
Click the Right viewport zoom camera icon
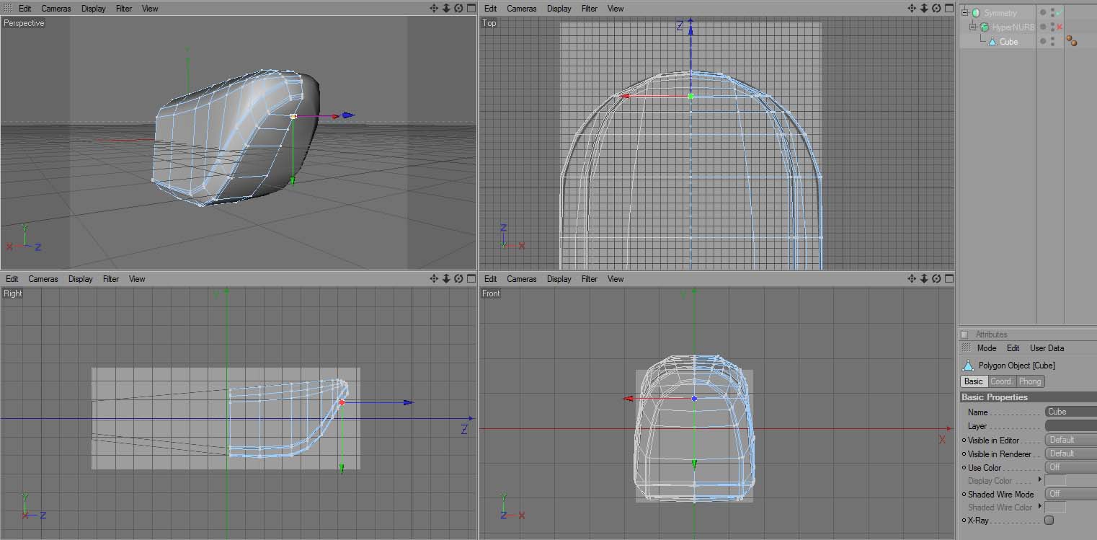[446, 278]
